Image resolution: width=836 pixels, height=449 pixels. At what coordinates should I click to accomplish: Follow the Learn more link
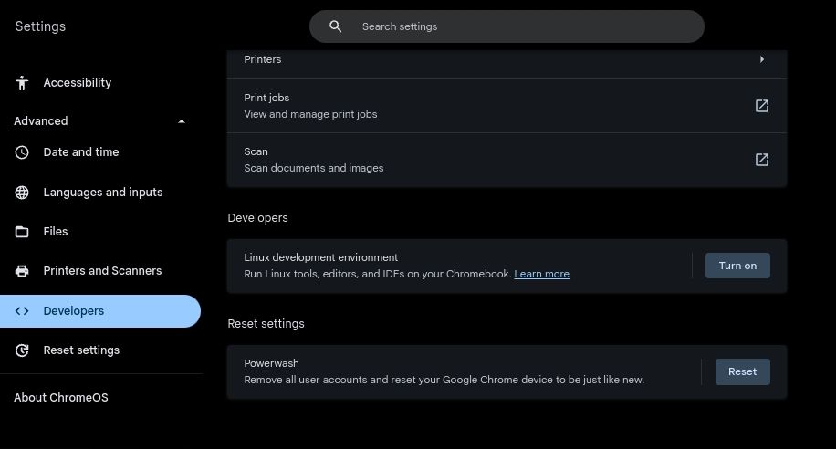[x=541, y=274]
